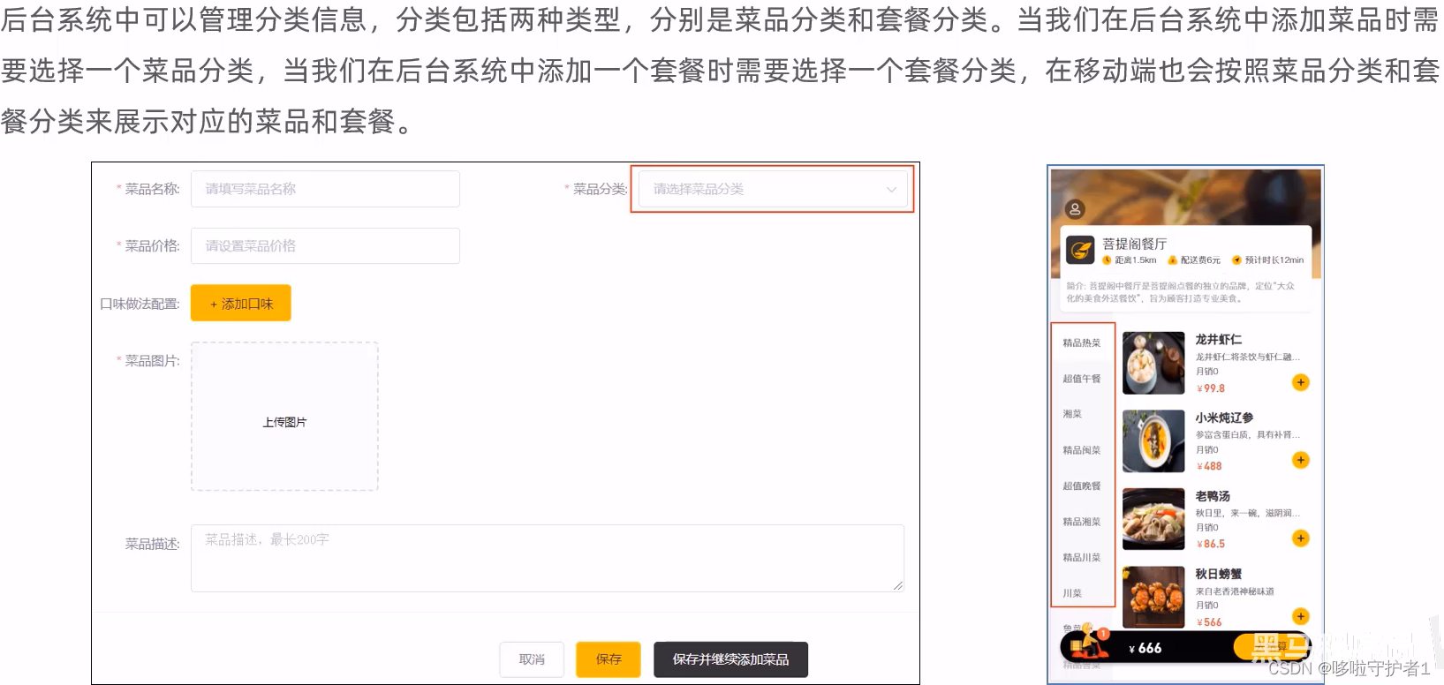
Task: Click the 菩提阁餐厅 restaurant name
Action: pyautogui.click(x=1135, y=245)
